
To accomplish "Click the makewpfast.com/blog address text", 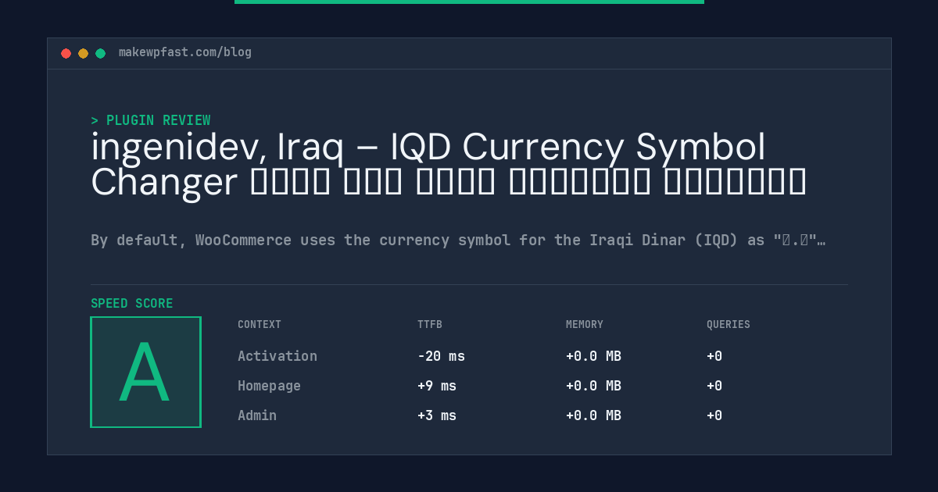I will point(185,52).
